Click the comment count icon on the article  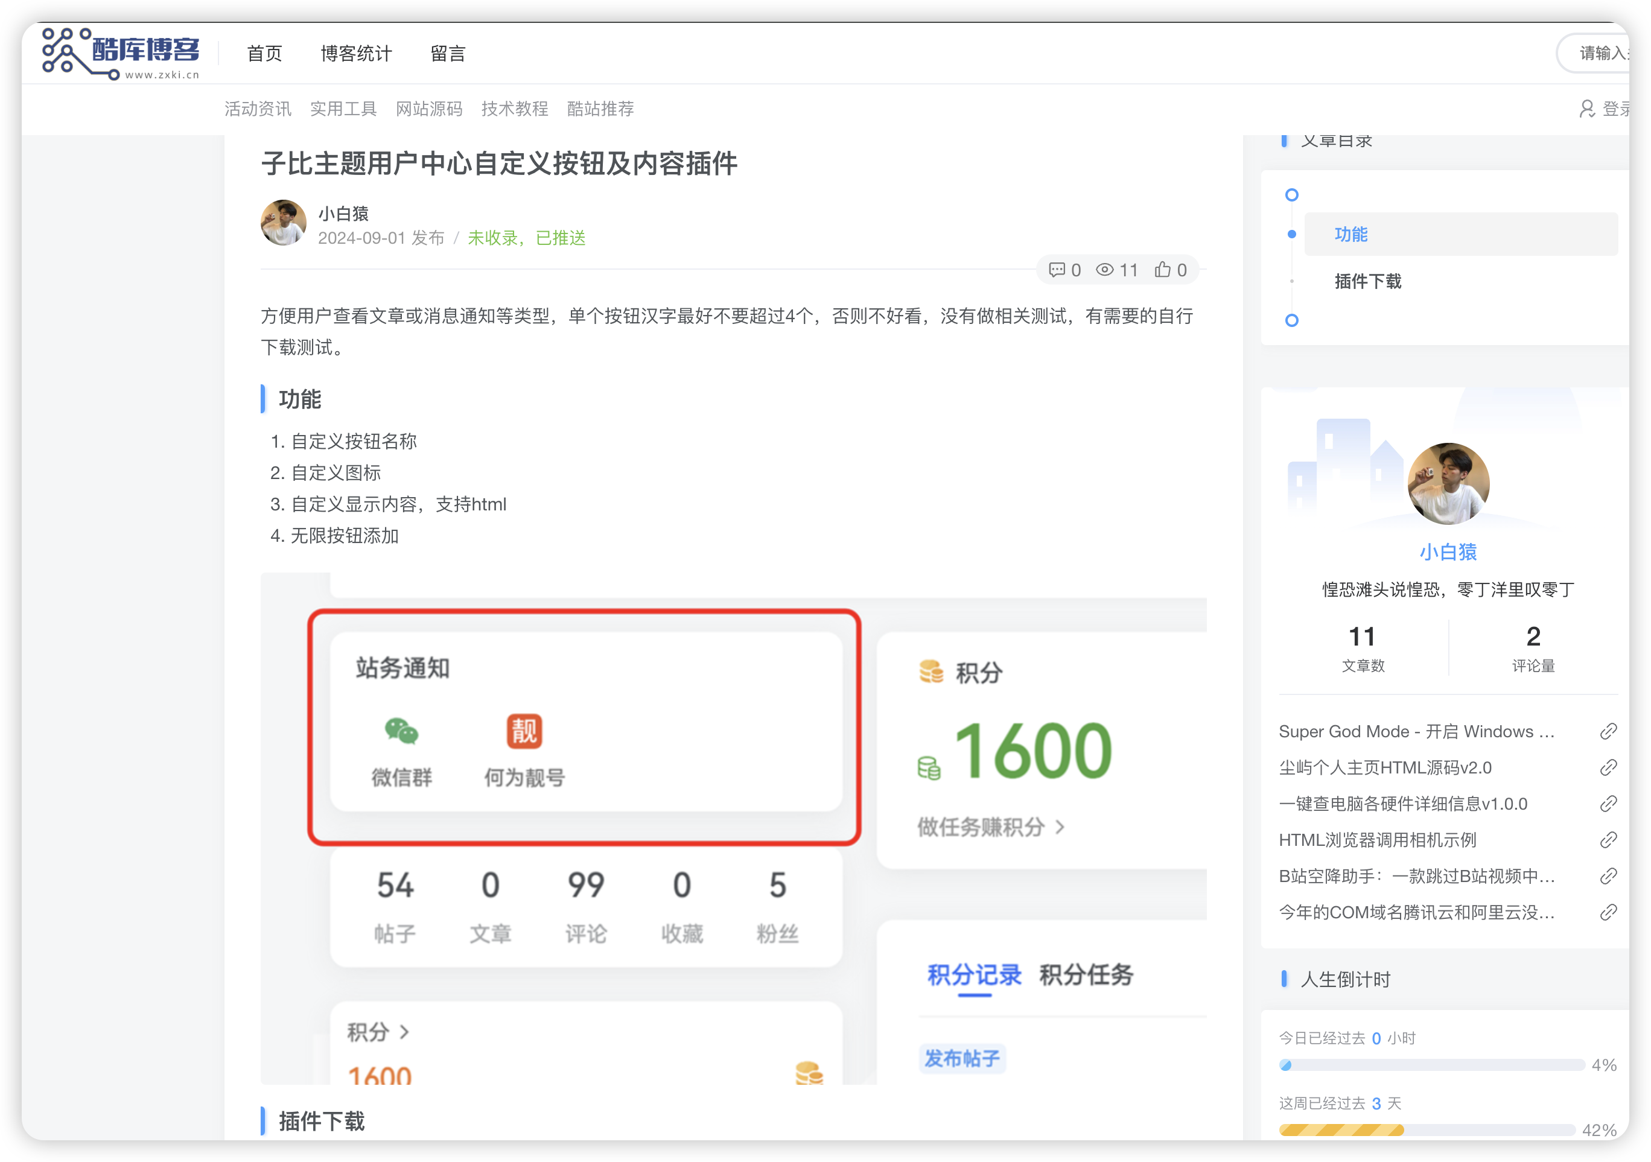1057,270
